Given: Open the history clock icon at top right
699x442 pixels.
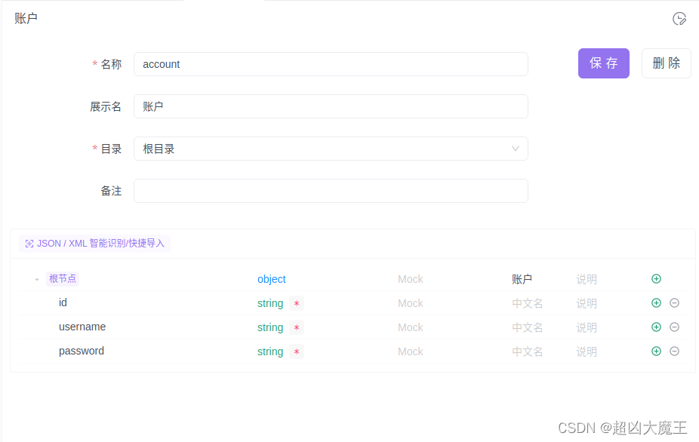Looking at the screenshot, I should [x=679, y=19].
